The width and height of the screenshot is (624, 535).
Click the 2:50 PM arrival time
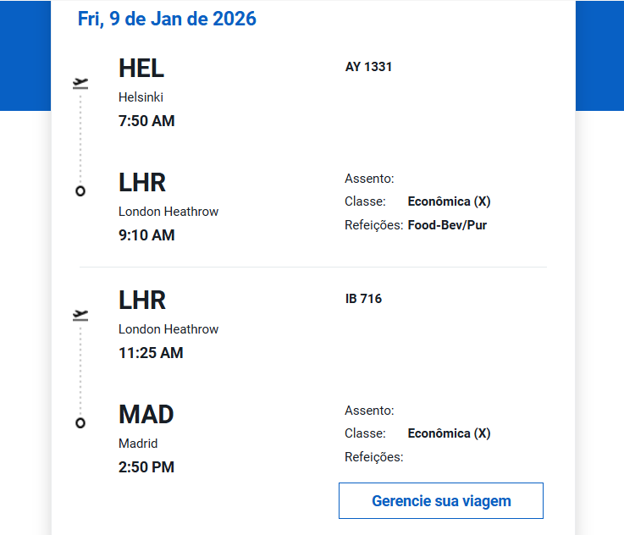coord(146,467)
